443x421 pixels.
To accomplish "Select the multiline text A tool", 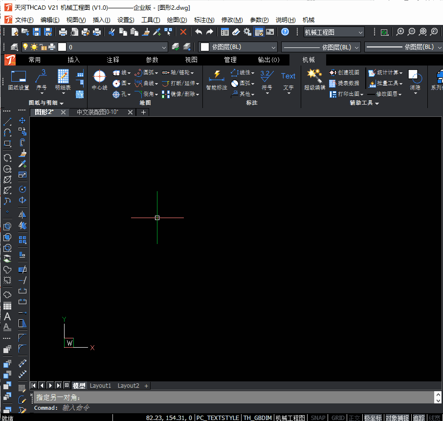I will pyautogui.click(x=7, y=316).
